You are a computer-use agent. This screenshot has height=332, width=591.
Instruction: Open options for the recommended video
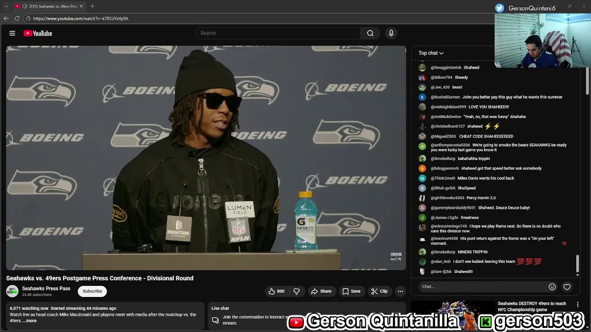578,304
